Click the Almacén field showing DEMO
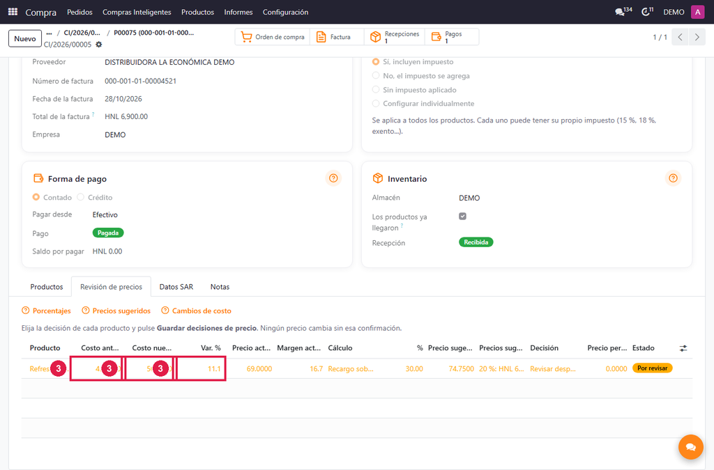The width and height of the screenshot is (714, 470). (x=469, y=198)
